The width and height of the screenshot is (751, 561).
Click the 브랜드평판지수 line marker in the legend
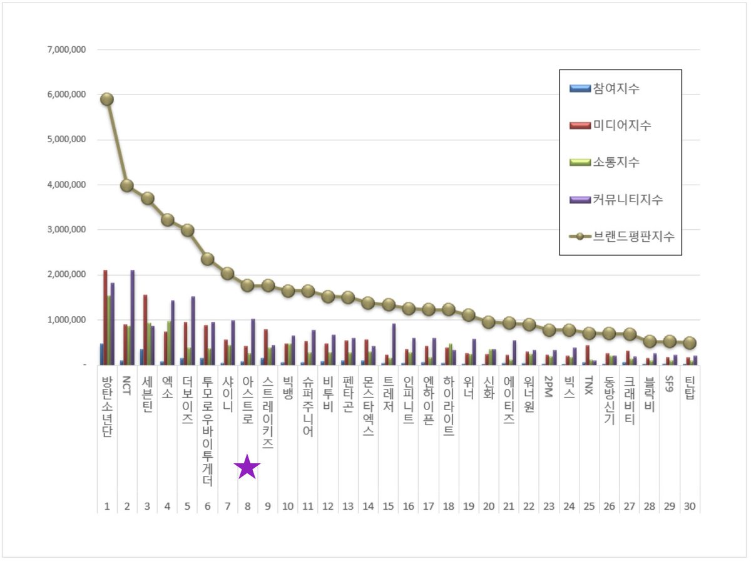[x=580, y=237]
